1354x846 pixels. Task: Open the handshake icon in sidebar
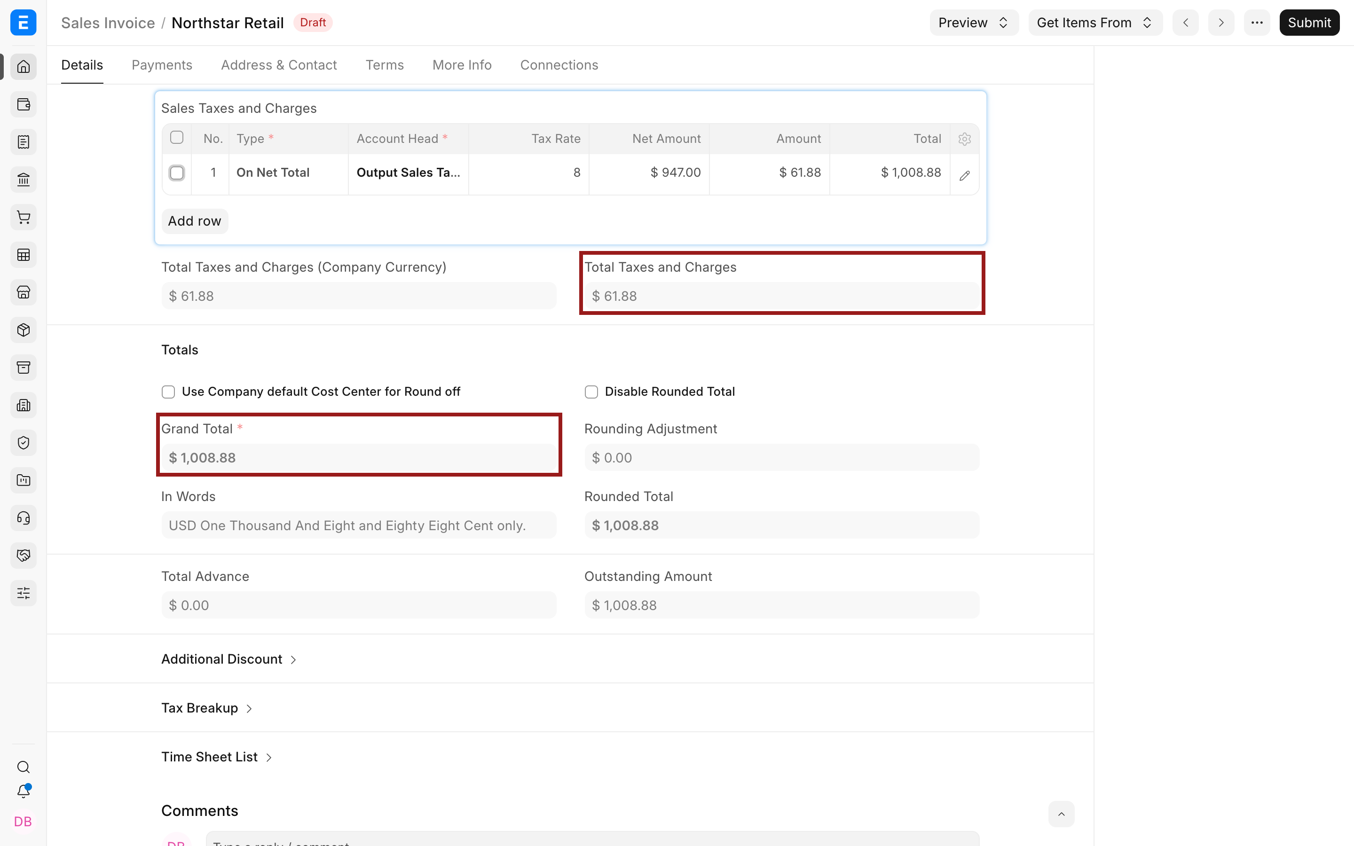[24, 556]
